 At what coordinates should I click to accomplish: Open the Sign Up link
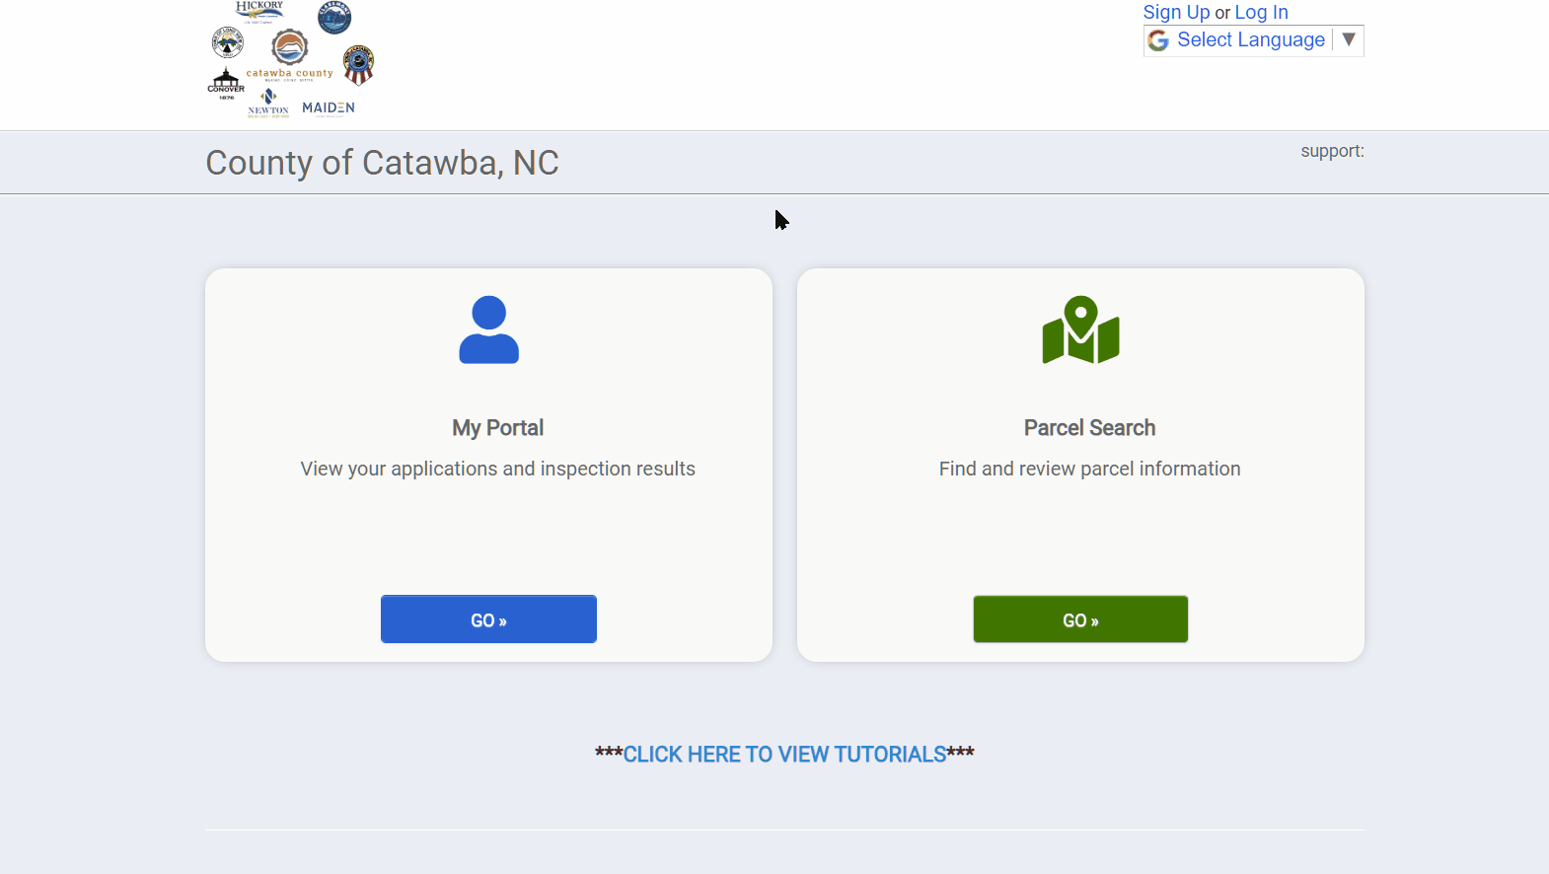tap(1176, 12)
